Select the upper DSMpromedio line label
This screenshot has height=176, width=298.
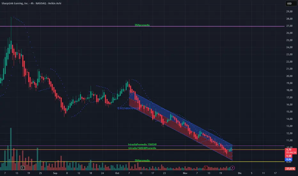click(x=142, y=25)
